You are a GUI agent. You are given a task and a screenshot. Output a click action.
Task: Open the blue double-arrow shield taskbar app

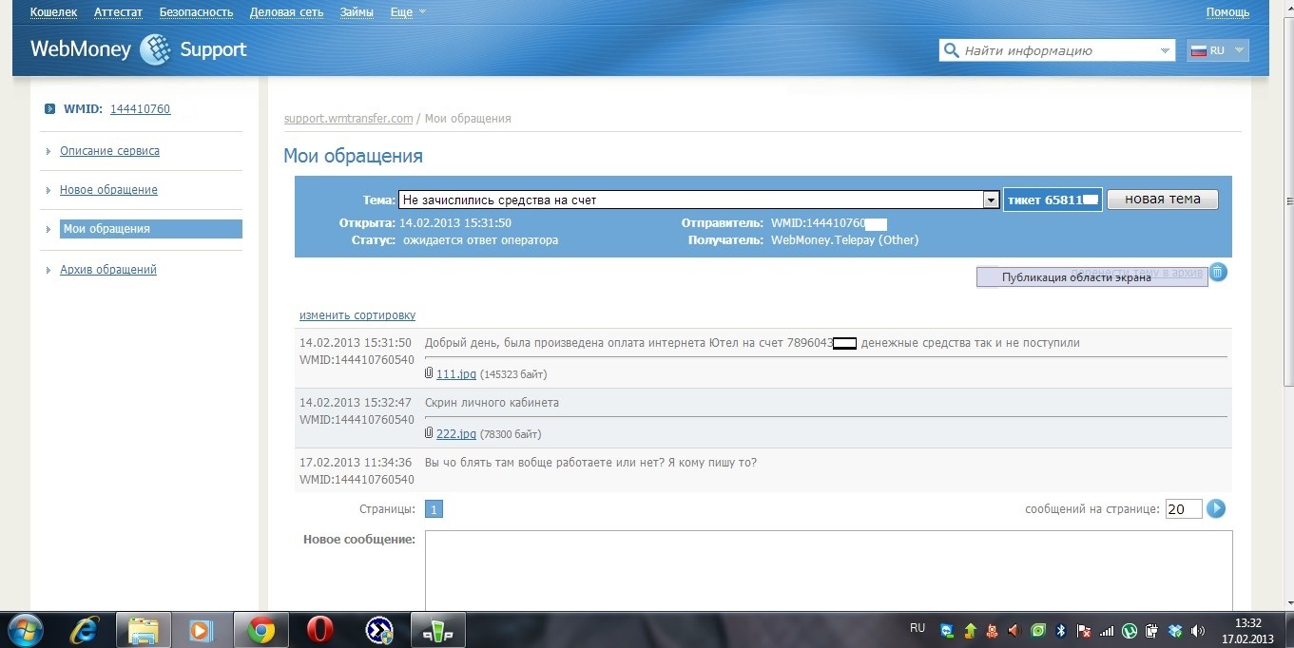pyautogui.click(x=379, y=630)
